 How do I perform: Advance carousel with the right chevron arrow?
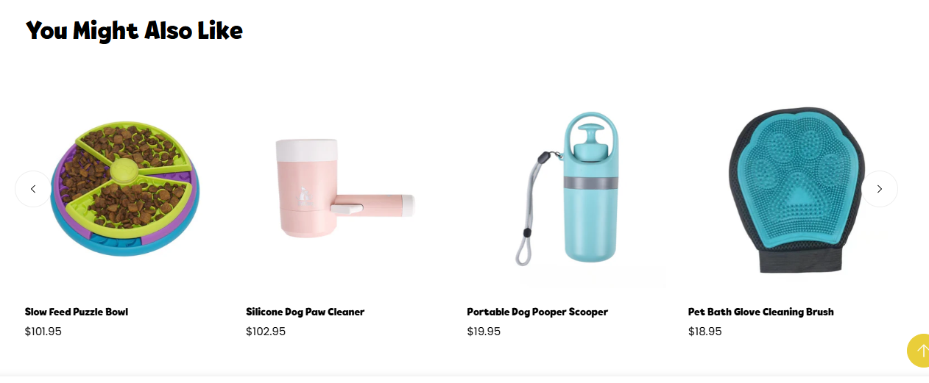(879, 189)
